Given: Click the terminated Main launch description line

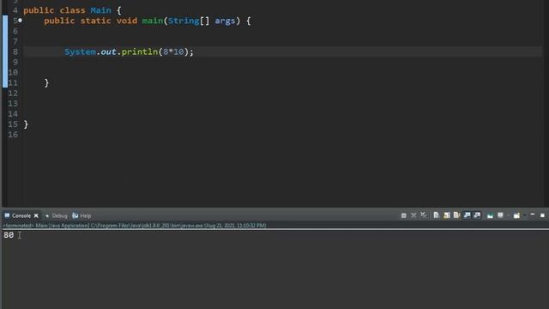Looking at the screenshot, I should (135, 225).
